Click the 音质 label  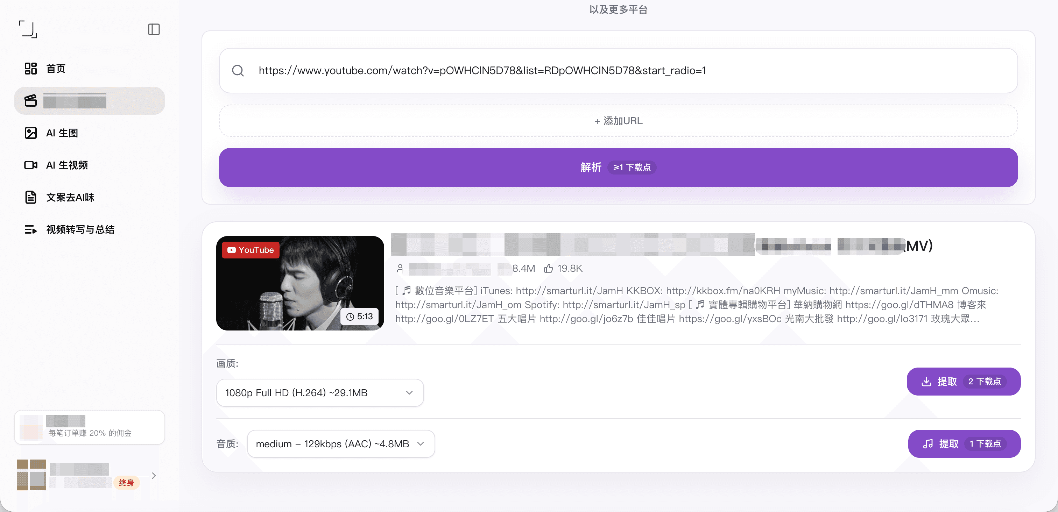pos(227,444)
